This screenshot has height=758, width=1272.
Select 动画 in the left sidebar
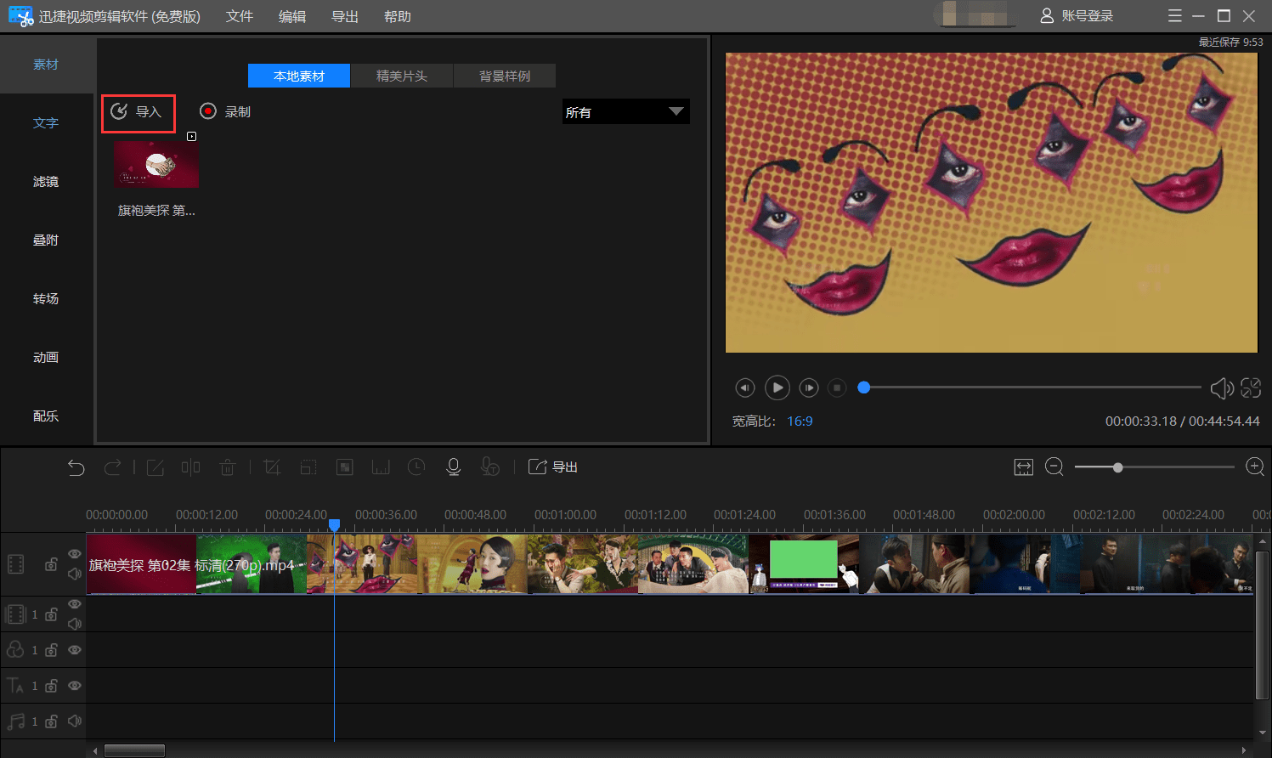tap(46, 358)
